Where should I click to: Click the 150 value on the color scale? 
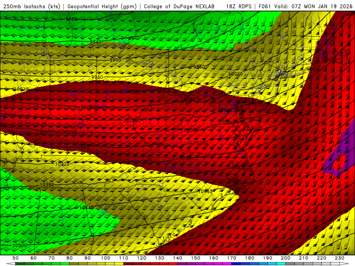pos(196,258)
